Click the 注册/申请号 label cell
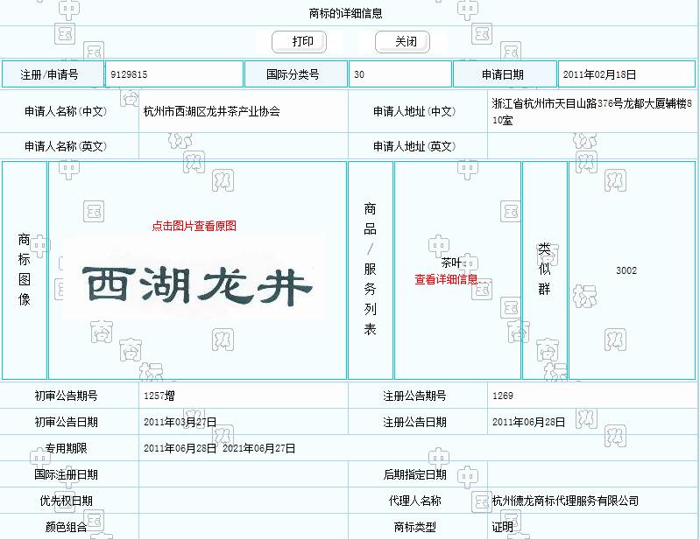Screen dimensions: 700x540 [53, 74]
